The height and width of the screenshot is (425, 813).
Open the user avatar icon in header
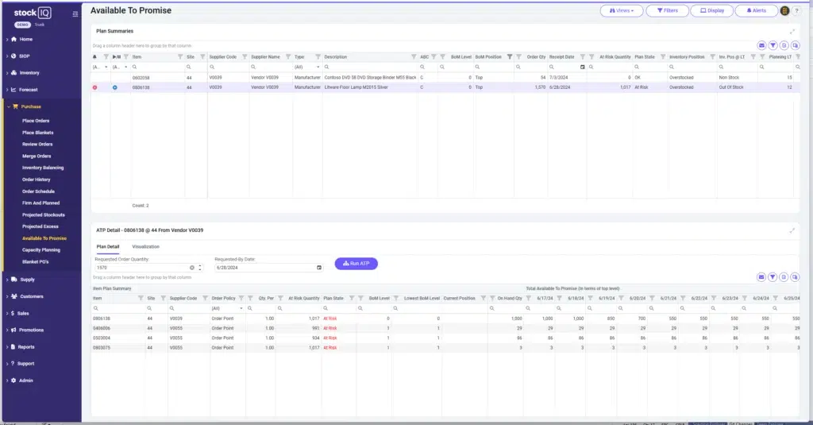pos(784,10)
